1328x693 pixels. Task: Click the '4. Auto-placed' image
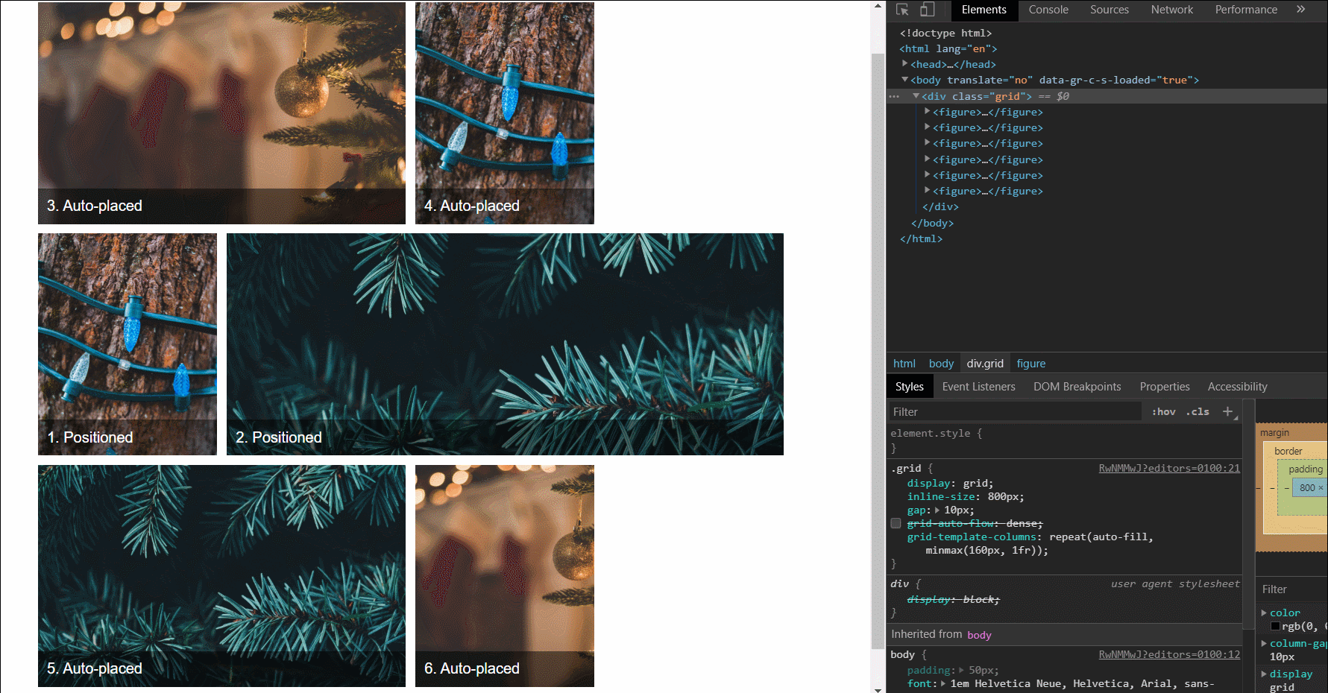(505, 113)
